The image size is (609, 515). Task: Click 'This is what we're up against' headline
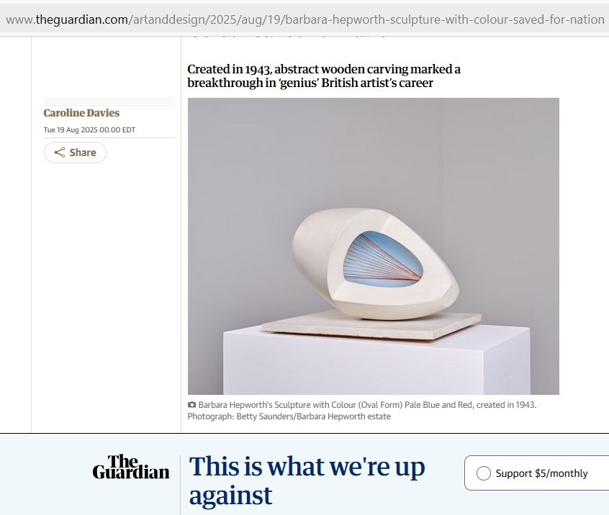point(307,480)
